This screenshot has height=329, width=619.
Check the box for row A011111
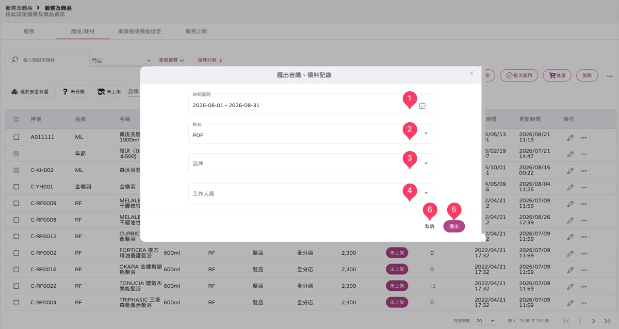(x=16, y=138)
